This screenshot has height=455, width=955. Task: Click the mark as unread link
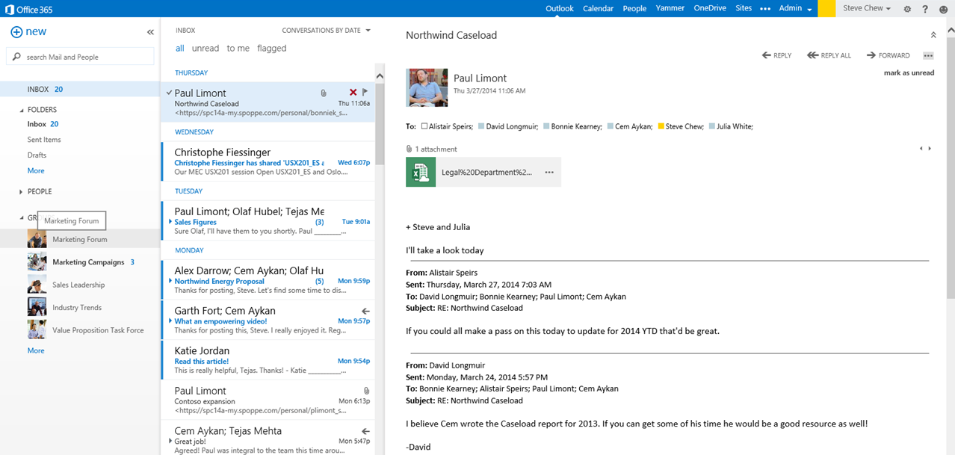click(909, 73)
